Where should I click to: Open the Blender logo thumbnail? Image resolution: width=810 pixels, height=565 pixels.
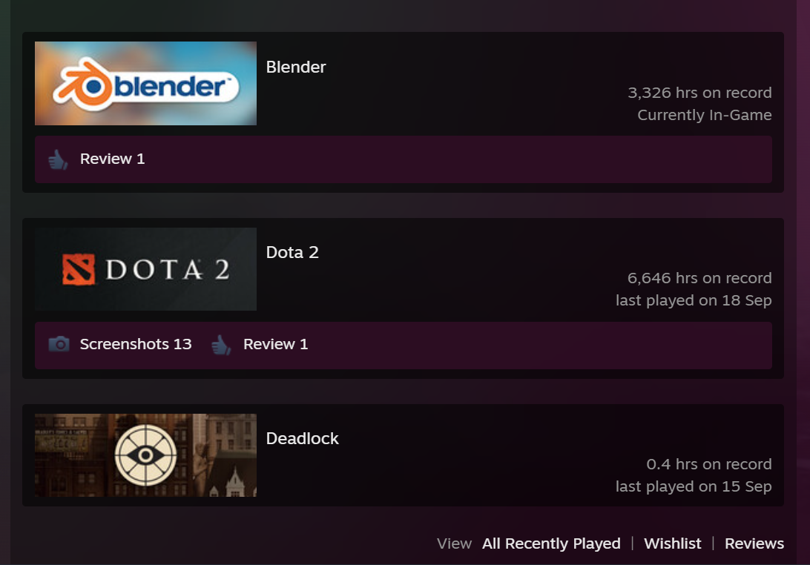[x=145, y=83]
